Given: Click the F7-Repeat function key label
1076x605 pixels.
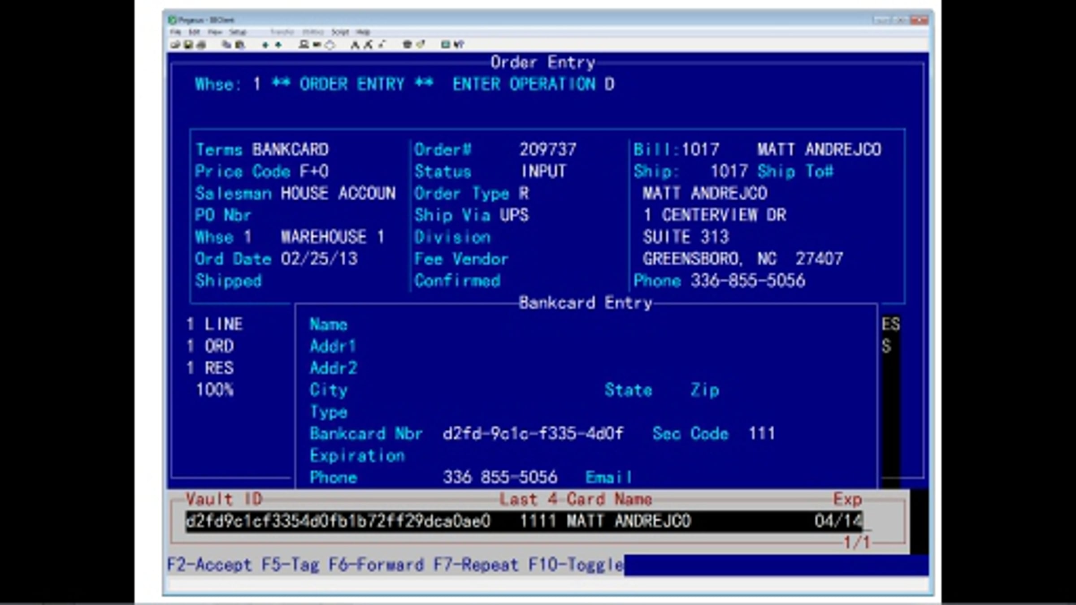Looking at the screenshot, I should (x=476, y=565).
